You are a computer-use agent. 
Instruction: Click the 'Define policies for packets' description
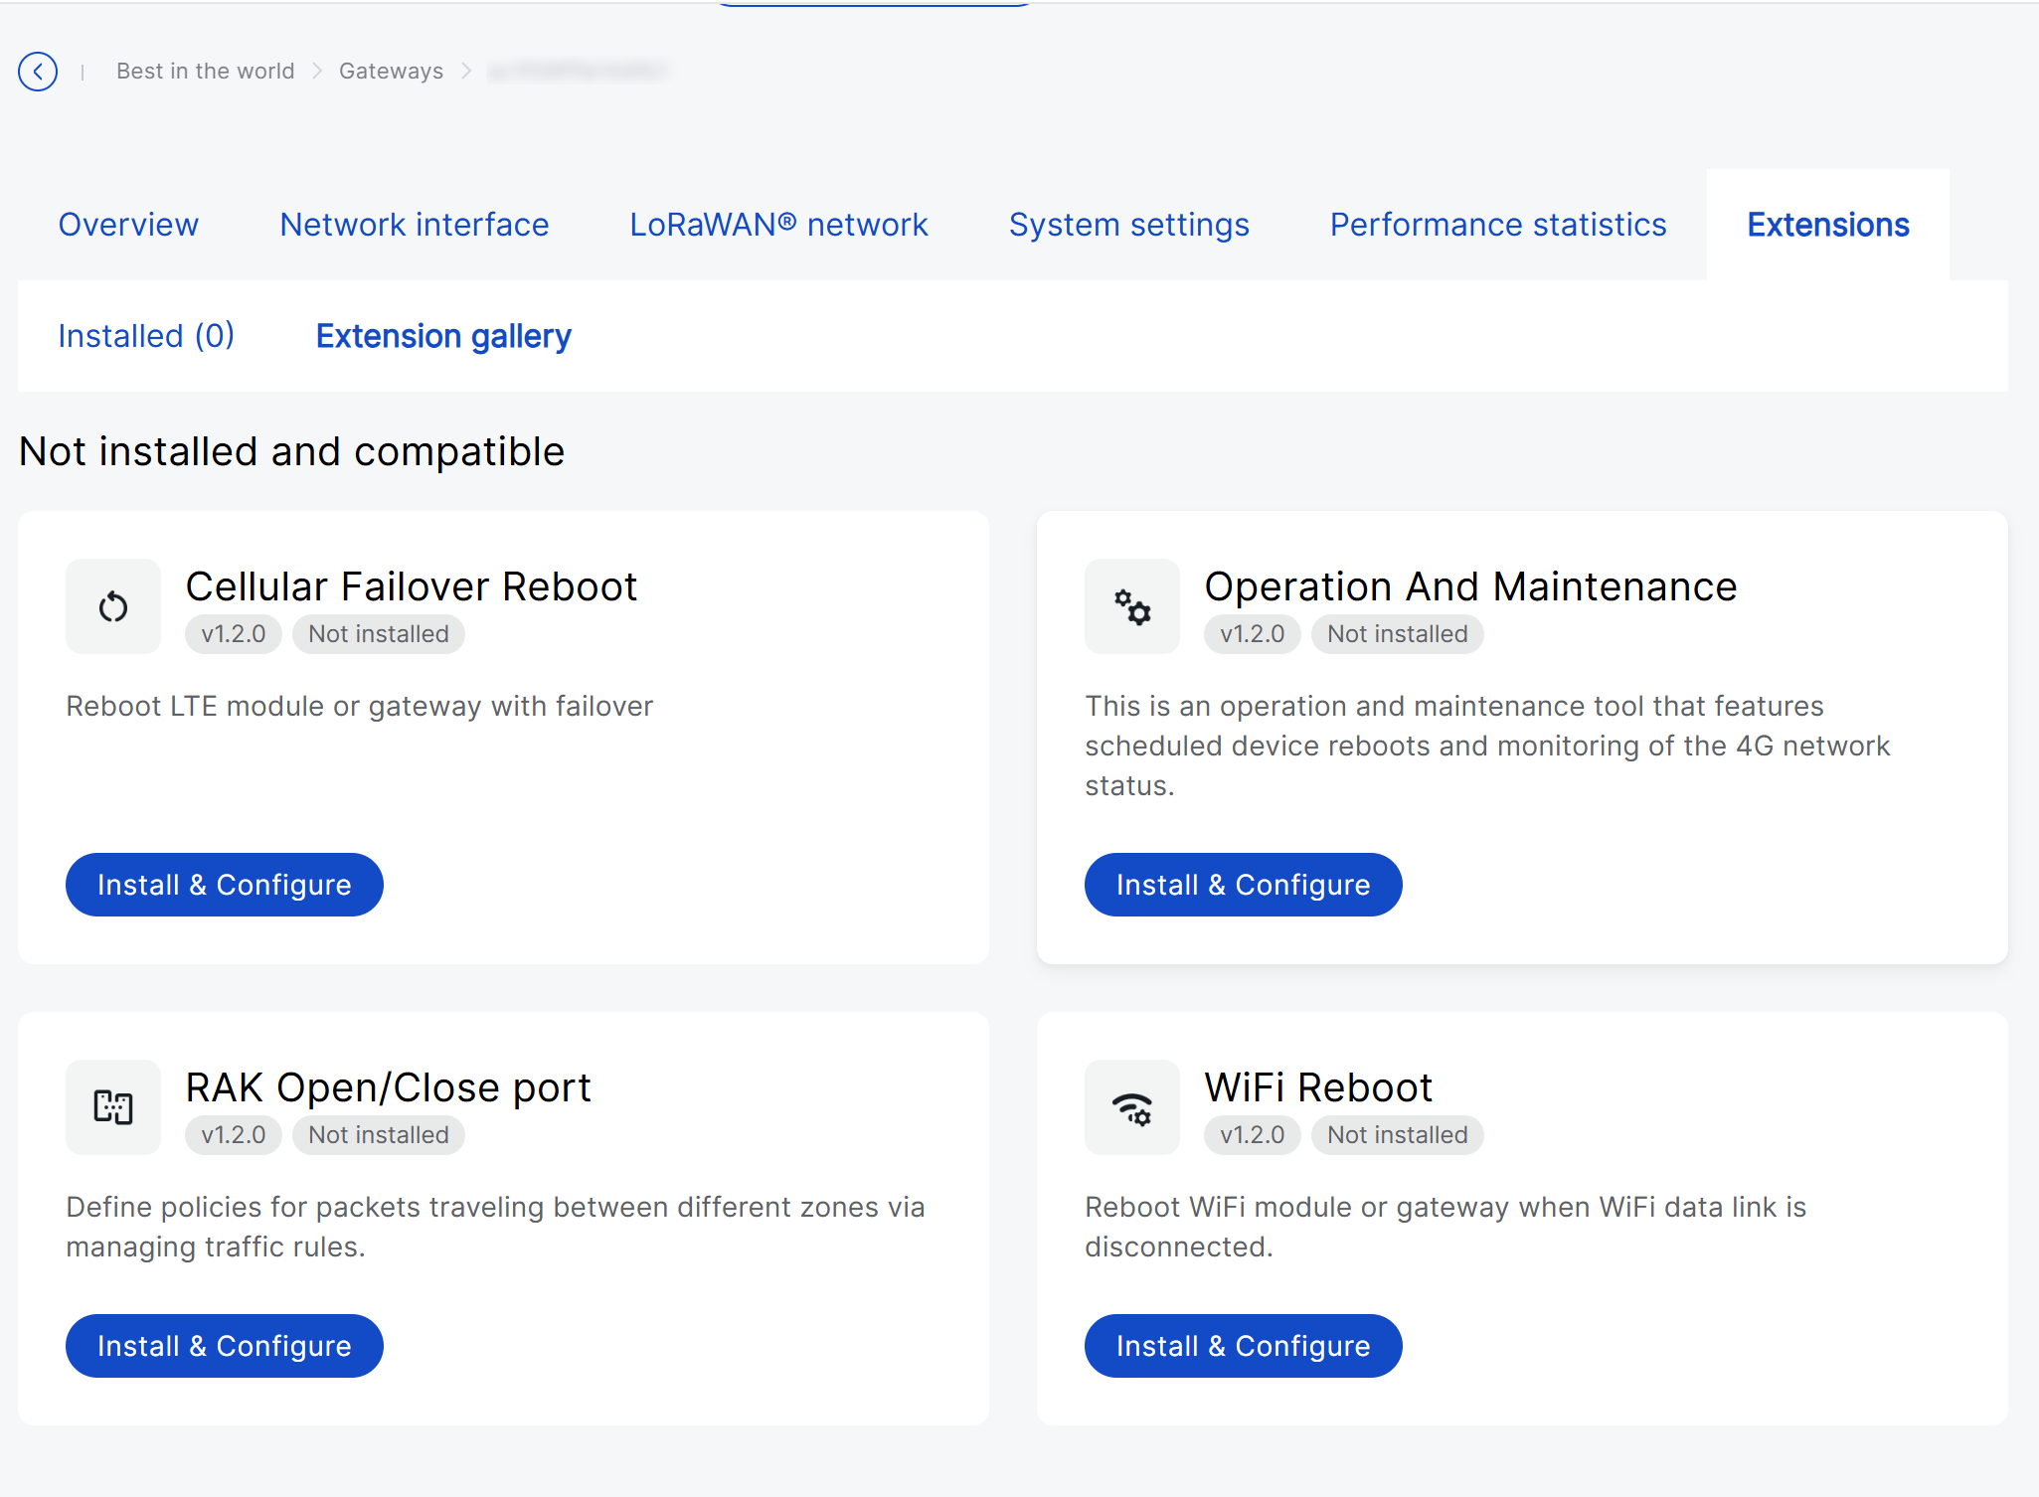point(496,1227)
